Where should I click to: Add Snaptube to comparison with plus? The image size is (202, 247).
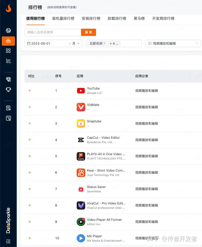tap(30, 123)
